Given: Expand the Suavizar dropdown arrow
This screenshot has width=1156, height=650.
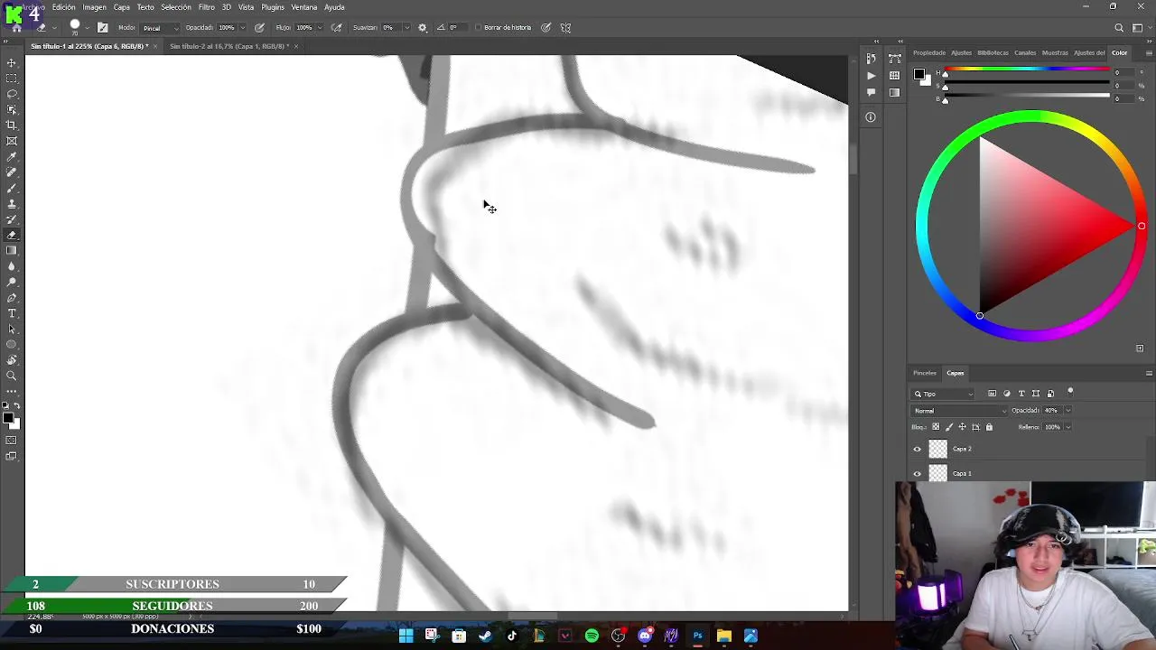Looking at the screenshot, I should click(x=406, y=28).
